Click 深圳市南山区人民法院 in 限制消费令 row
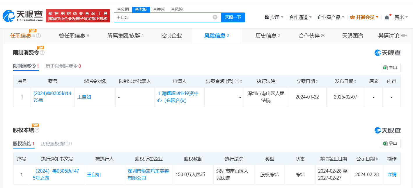Viewport: 413px width, 188px height. [265, 97]
